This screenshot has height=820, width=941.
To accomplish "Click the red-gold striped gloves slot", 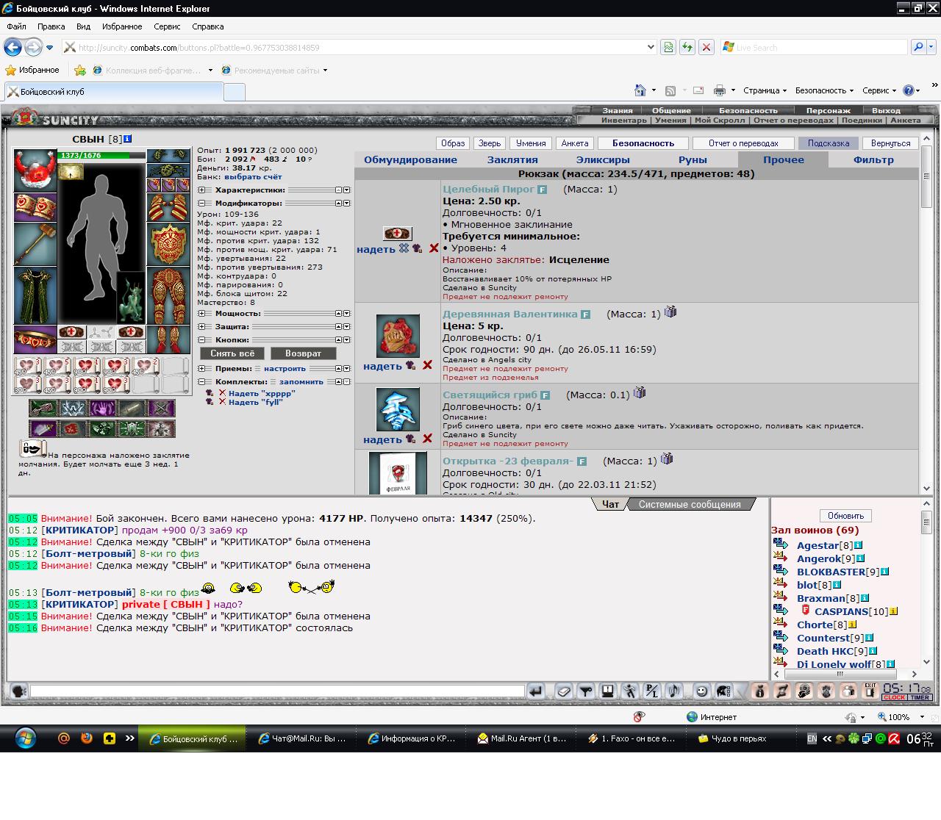I will (x=168, y=208).
